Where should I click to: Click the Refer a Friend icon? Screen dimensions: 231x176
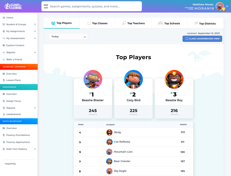4,60
